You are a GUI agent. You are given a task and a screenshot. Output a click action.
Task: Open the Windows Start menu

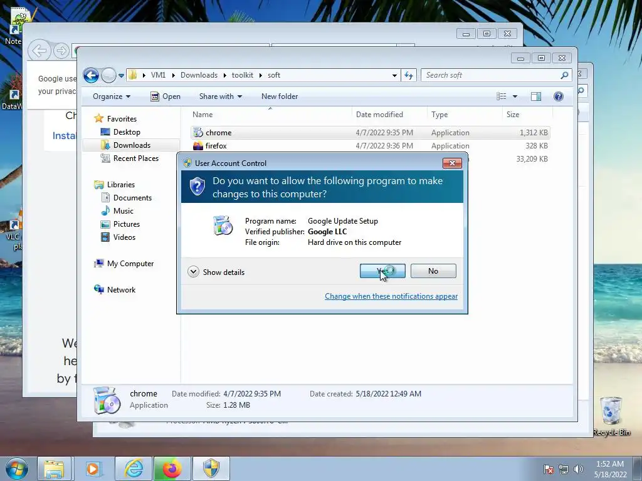click(x=17, y=468)
